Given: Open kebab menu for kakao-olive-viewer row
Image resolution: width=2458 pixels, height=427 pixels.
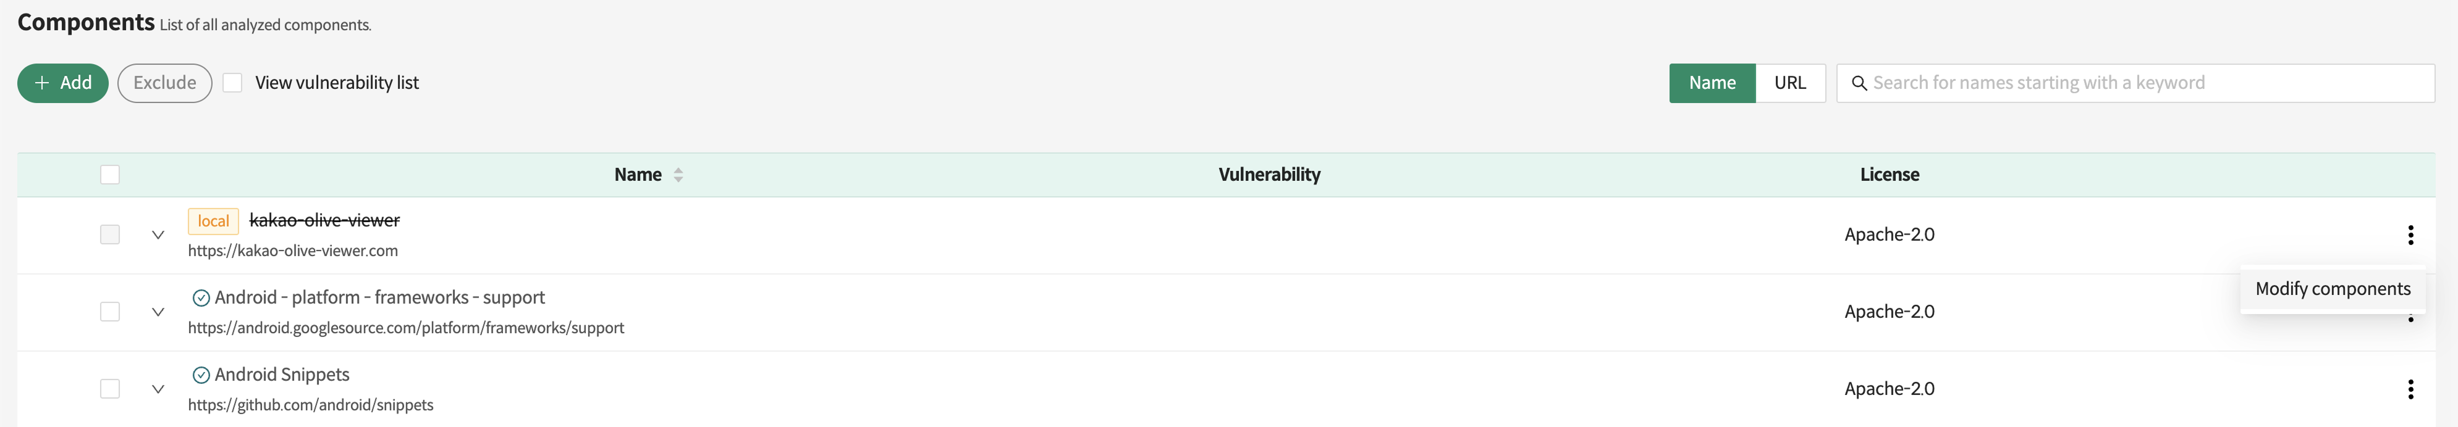Looking at the screenshot, I should pos(2410,234).
